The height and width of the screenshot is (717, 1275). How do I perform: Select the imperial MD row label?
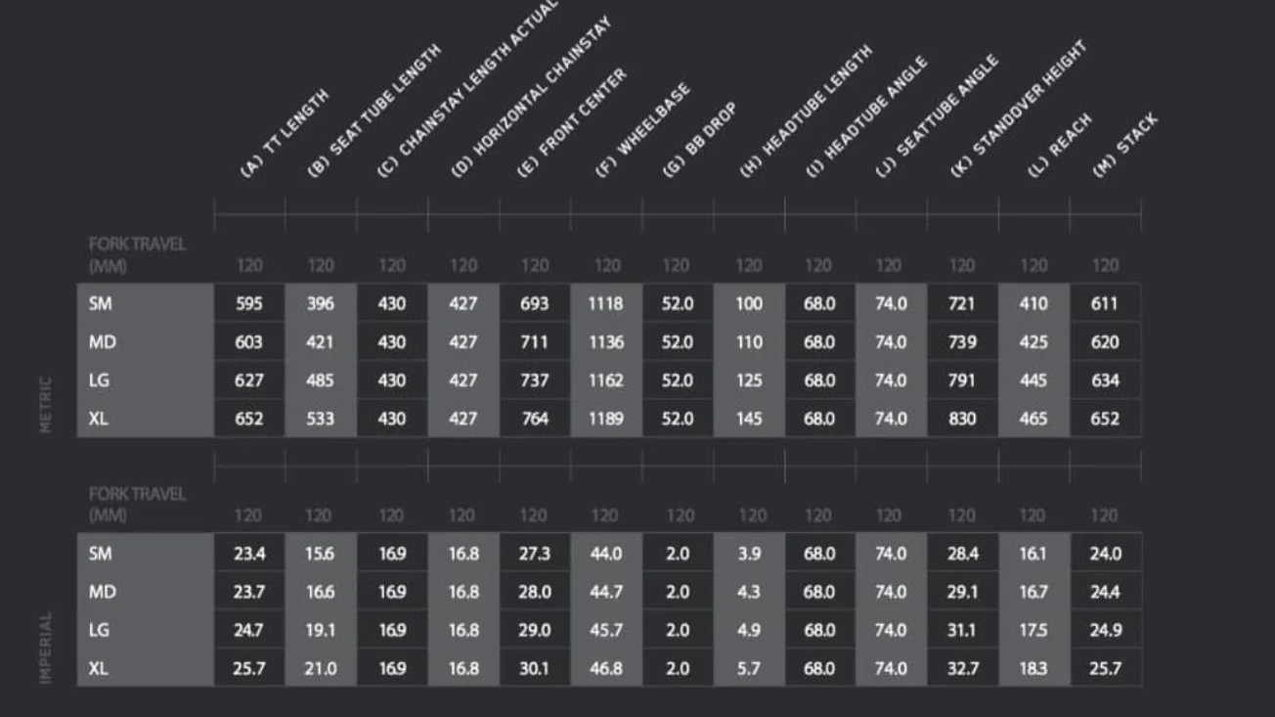[101, 593]
